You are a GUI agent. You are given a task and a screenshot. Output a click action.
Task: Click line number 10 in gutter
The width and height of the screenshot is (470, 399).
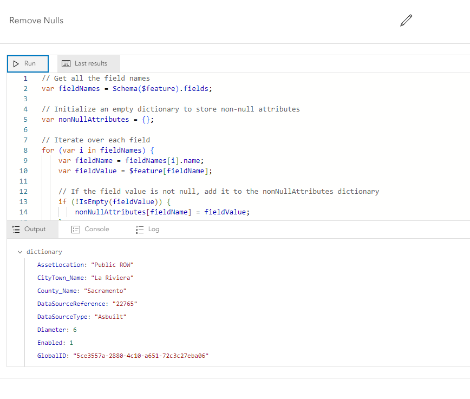(x=23, y=171)
